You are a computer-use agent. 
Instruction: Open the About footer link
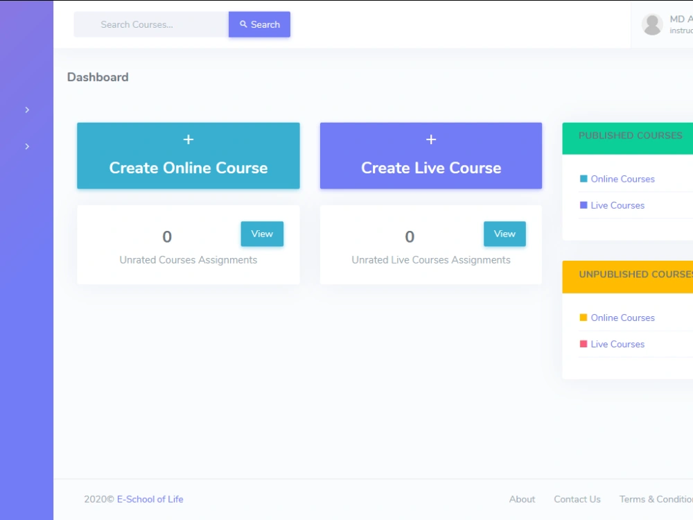point(522,499)
